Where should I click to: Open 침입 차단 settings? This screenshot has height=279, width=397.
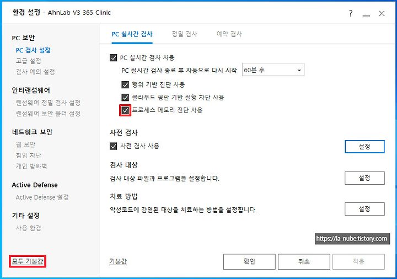coord(28,155)
